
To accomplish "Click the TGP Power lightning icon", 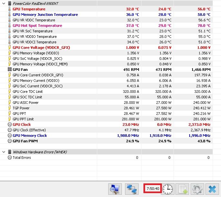I will point(9,108).
